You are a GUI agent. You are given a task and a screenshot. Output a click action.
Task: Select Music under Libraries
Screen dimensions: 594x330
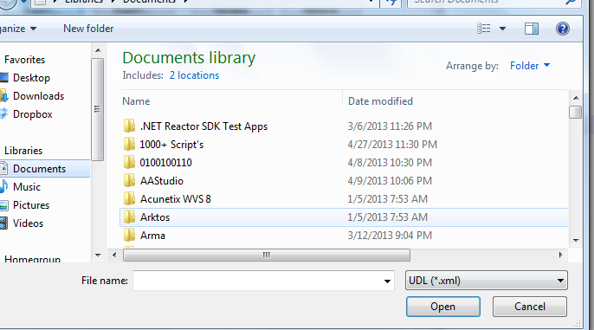(x=27, y=187)
